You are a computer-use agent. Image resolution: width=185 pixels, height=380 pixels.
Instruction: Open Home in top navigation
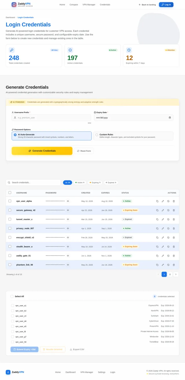click(x=62, y=5)
